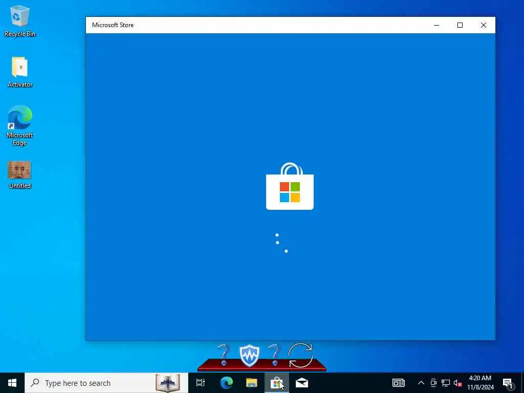This screenshot has width=524, height=393.
Task: Click the Microsoft Store bag logo
Action: pos(290,186)
